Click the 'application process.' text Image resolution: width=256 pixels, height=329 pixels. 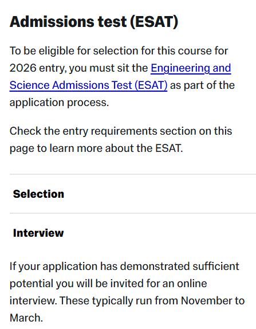(60, 103)
